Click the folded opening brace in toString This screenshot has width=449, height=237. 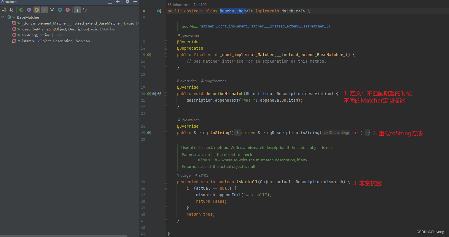click(x=238, y=133)
